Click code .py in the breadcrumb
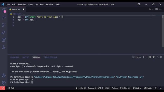This screenshot has height=92, width=164. tap(17, 14)
